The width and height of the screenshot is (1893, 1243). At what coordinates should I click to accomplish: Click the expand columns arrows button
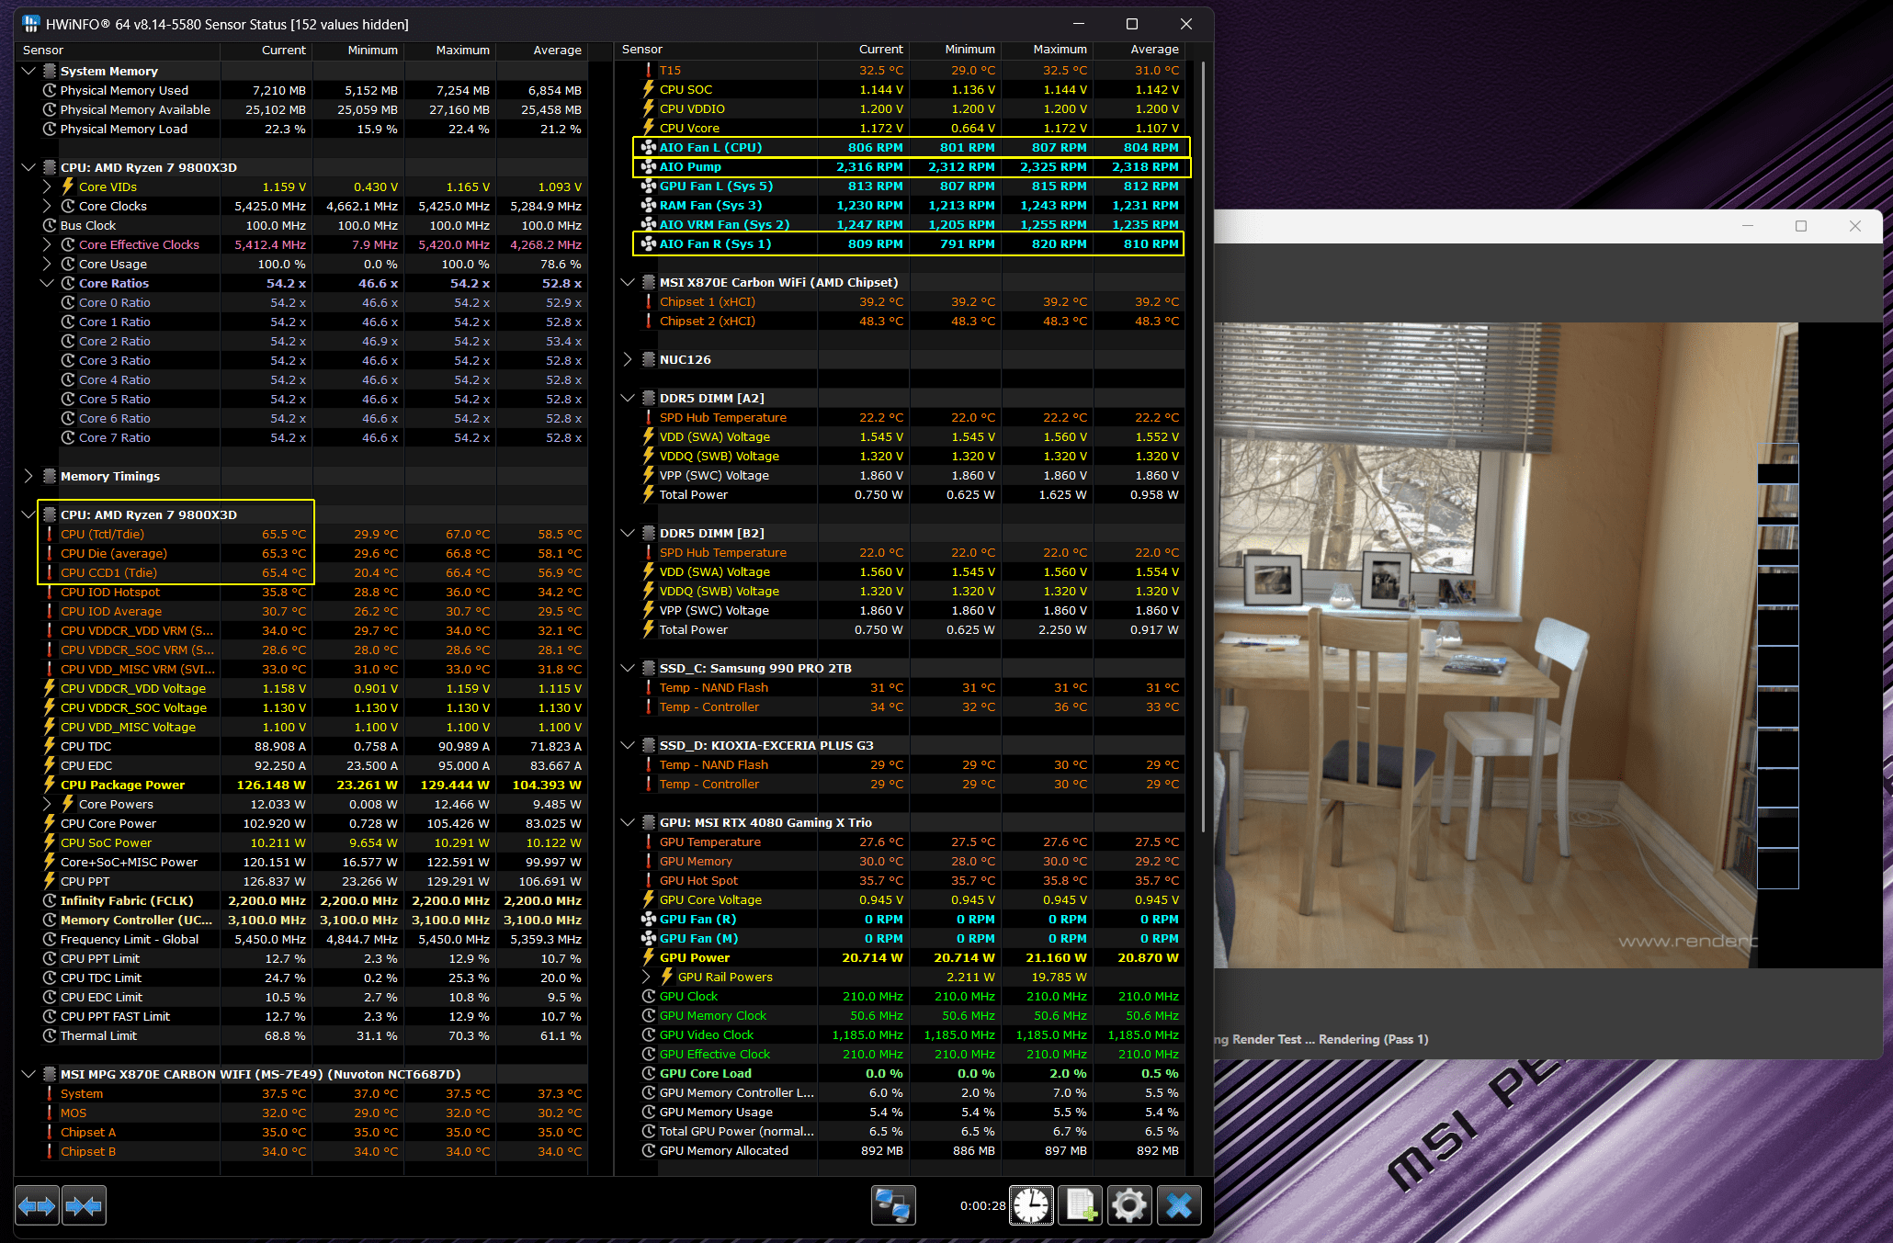pyautogui.click(x=37, y=1205)
